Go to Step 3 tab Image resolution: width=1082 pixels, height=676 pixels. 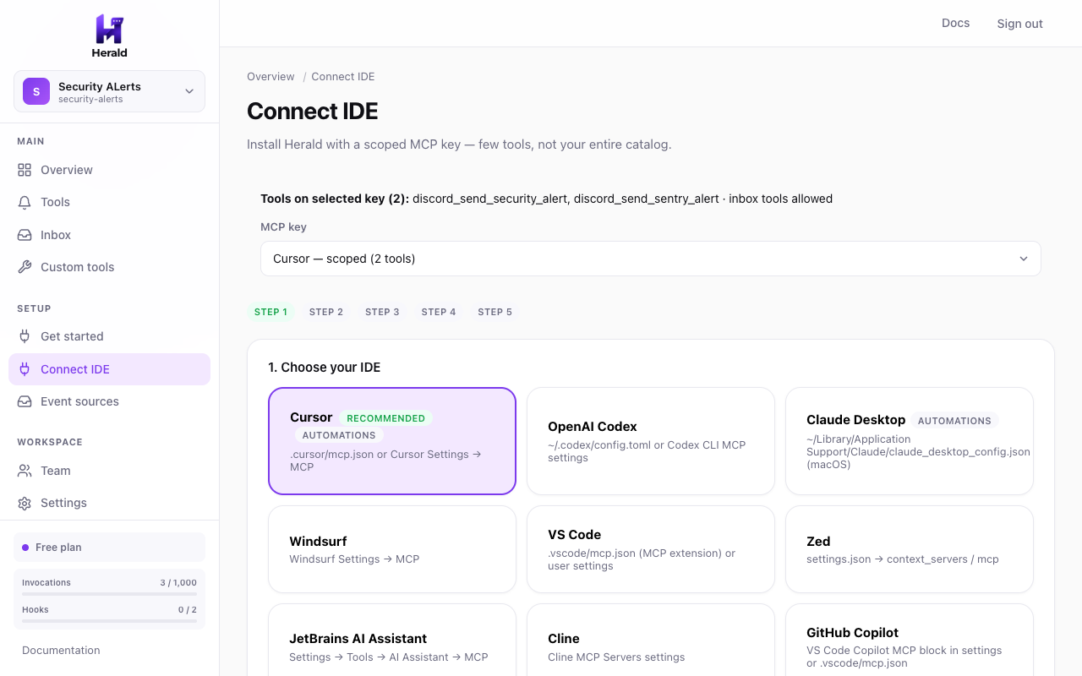click(382, 312)
